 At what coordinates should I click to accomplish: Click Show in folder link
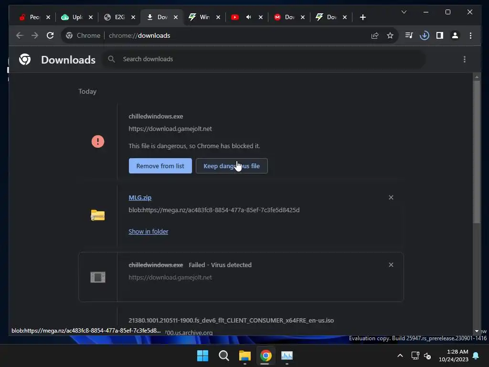point(149,232)
